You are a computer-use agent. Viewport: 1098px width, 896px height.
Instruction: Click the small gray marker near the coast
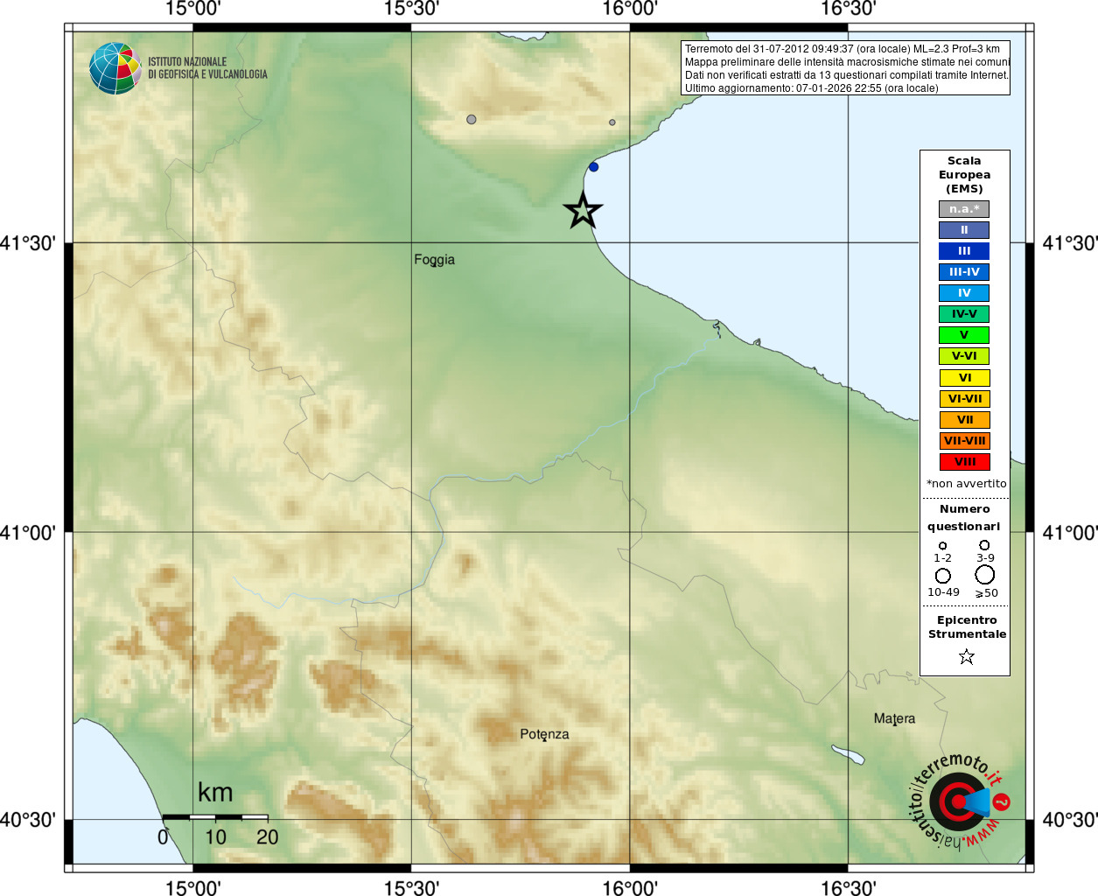612,122
